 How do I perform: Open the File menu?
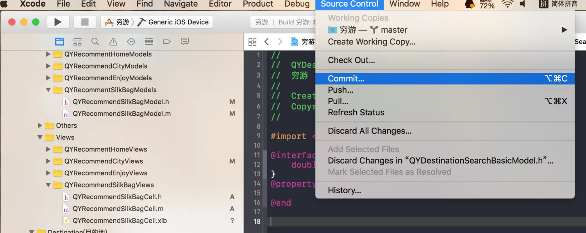click(63, 4)
